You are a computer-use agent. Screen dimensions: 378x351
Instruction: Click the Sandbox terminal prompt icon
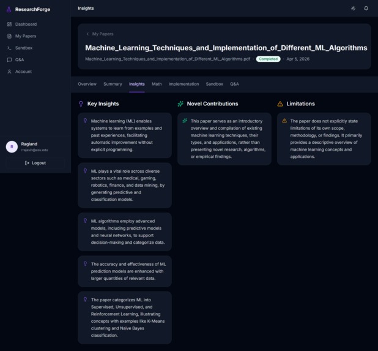coord(9,48)
